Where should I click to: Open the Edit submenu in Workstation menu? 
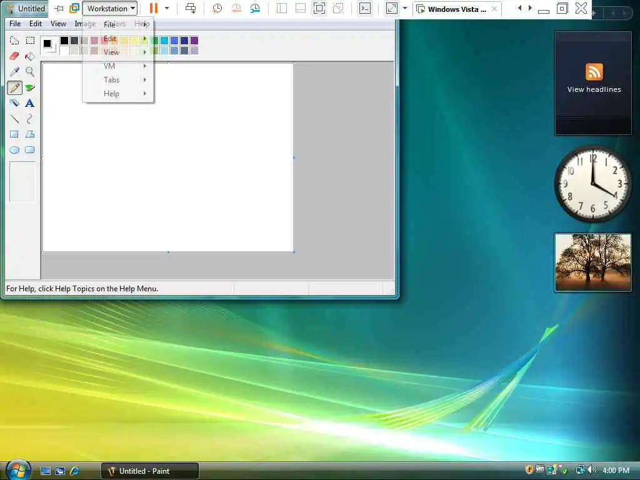click(x=118, y=39)
